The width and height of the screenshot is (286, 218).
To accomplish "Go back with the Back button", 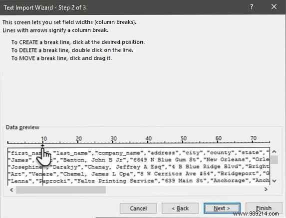I will pyautogui.click(x=180, y=208).
